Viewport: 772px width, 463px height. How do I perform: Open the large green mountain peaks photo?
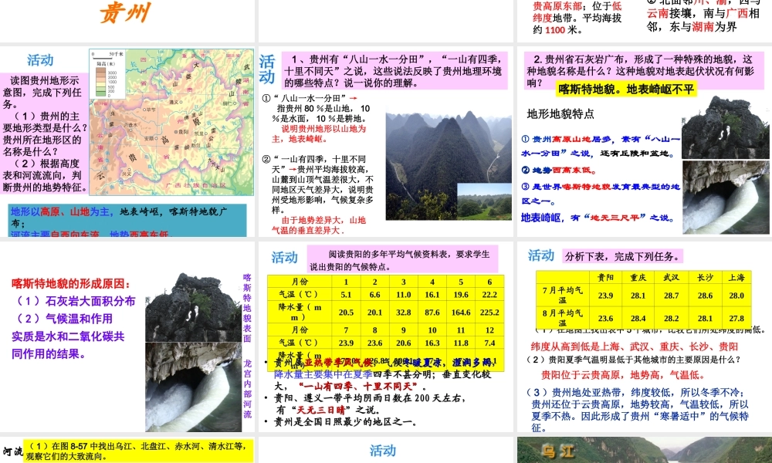pyautogui.click(x=448, y=165)
